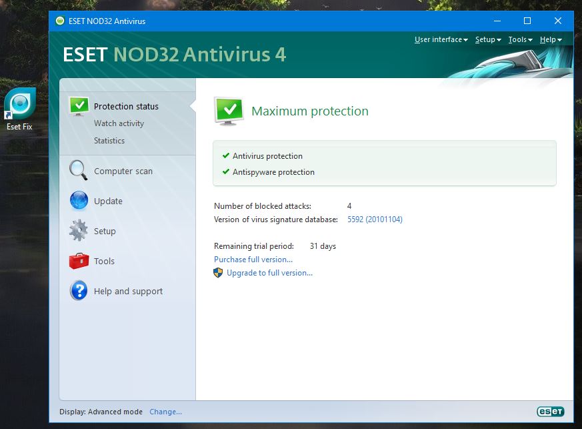The width and height of the screenshot is (582, 429).
Task: Click the Maximum protection heading
Action: [310, 111]
